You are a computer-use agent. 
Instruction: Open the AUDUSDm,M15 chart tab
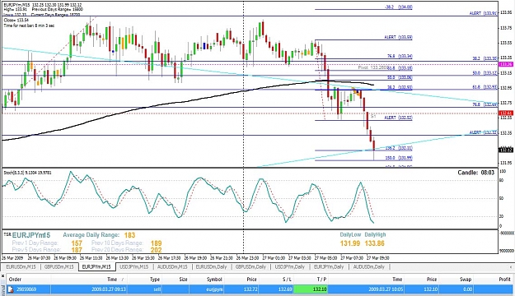tap(172, 267)
